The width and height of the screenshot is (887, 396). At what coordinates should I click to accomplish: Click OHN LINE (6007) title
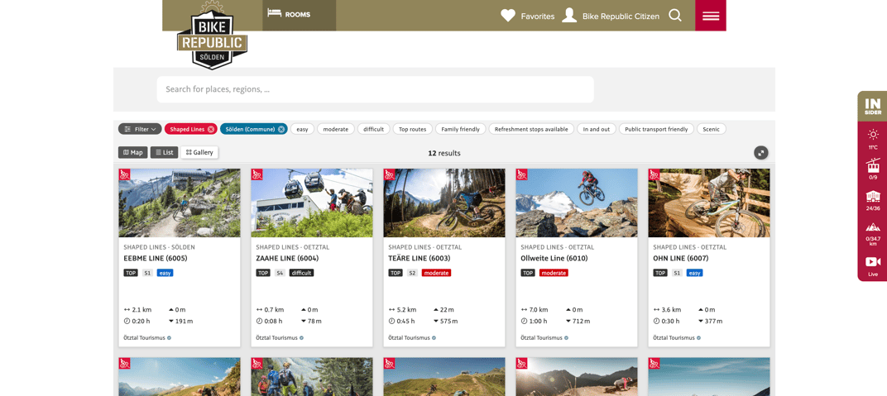[680, 258]
